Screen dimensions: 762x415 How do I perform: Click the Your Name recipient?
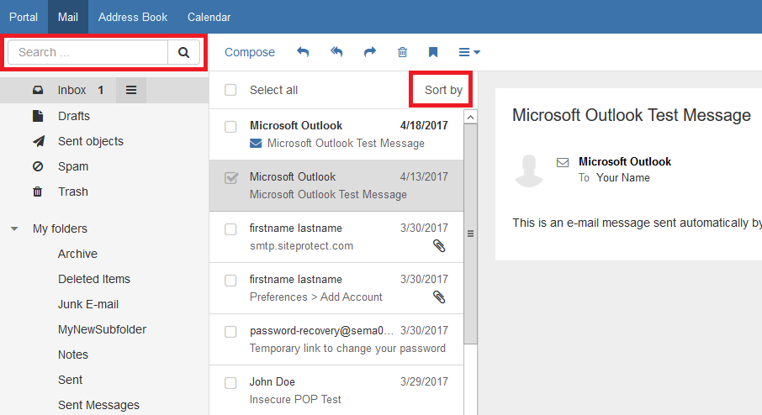pyautogui.click(x=623, y=177)
